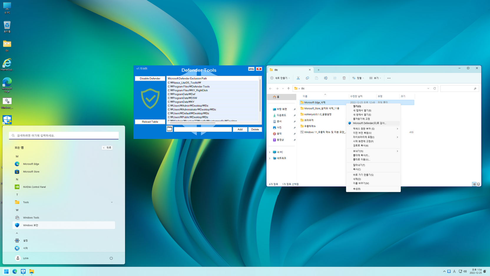This screenshot has width=490, height=276.
Task: Click the Paste clipboard icon in Explorer toolbar
Action: [317, 78]
